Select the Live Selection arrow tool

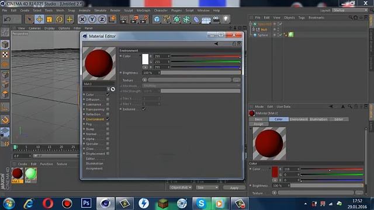(x=30, y=19)
